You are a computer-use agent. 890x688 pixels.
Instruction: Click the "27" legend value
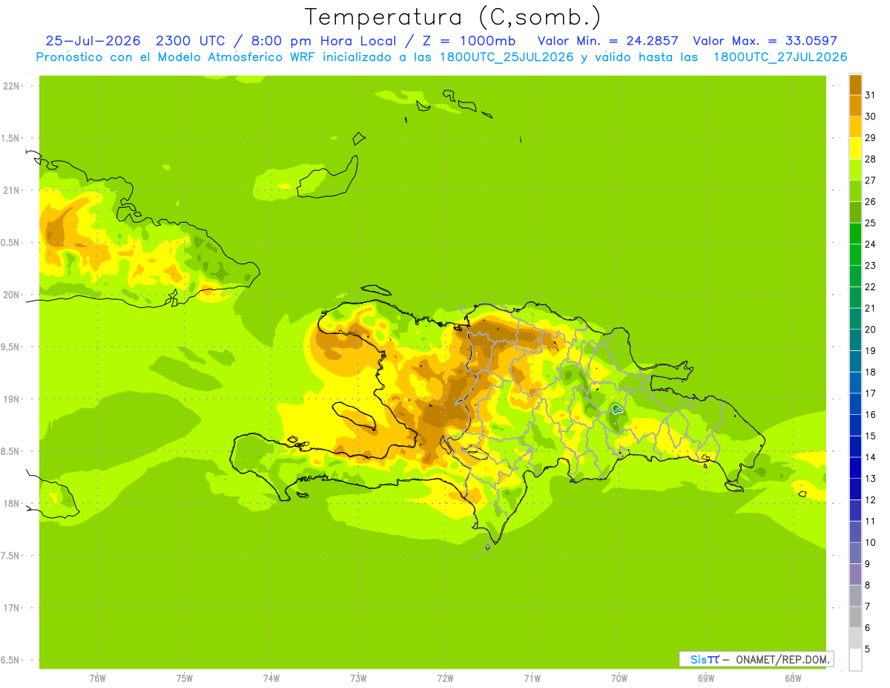click(x=870, y=180)
